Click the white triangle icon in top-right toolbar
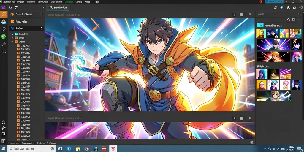The image size is (304, 152). (288, 7)
